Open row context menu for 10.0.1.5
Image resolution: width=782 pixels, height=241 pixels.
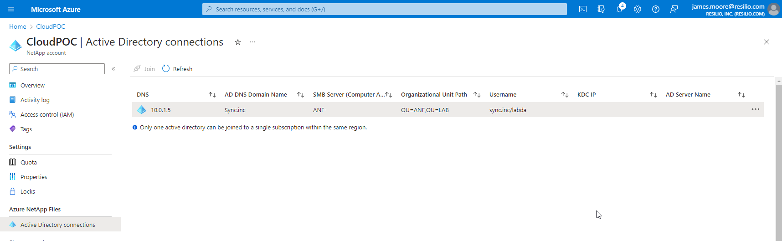[755, 109]
